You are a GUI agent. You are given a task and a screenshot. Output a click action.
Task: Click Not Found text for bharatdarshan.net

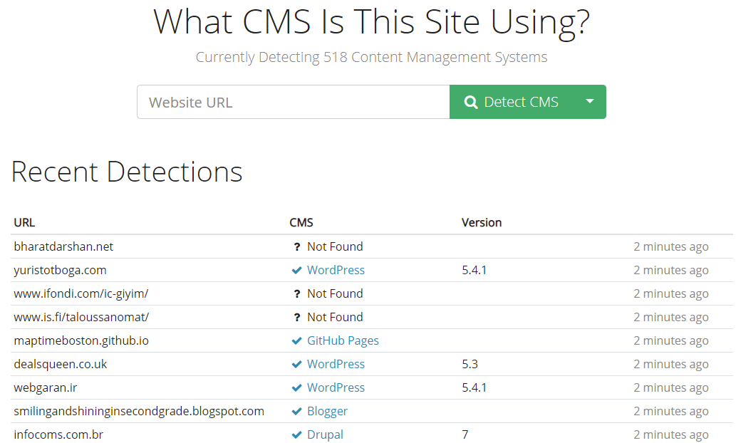(335, 246)
